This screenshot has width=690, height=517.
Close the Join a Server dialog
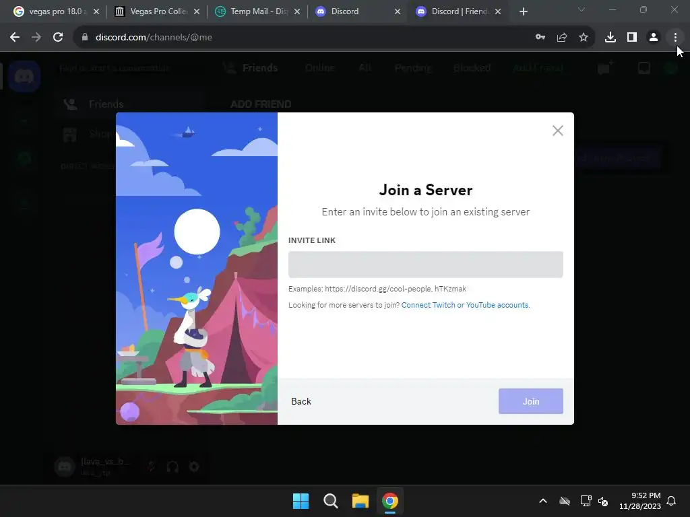(x=557, y=131)
